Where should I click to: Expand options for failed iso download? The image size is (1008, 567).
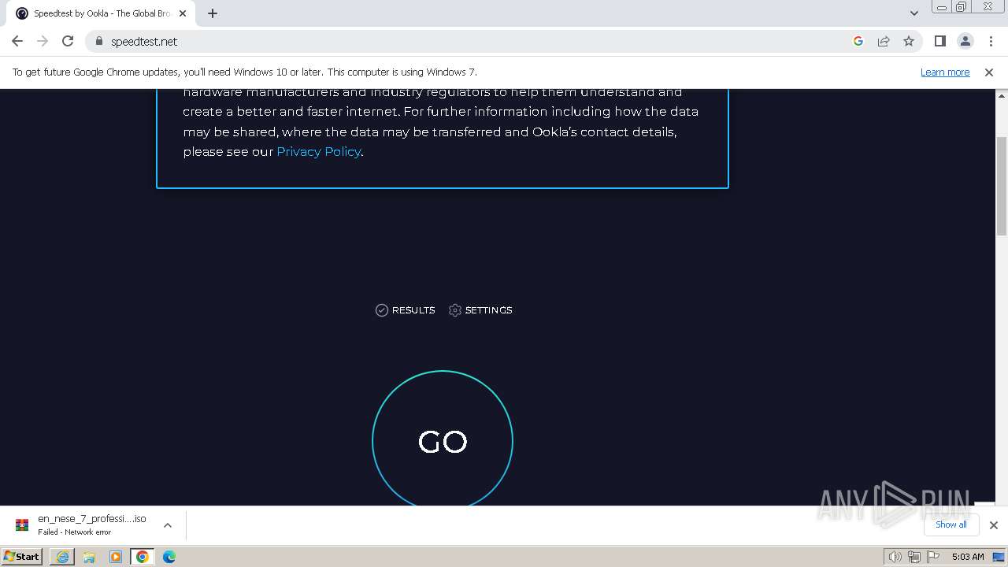[x=167, y=525]
